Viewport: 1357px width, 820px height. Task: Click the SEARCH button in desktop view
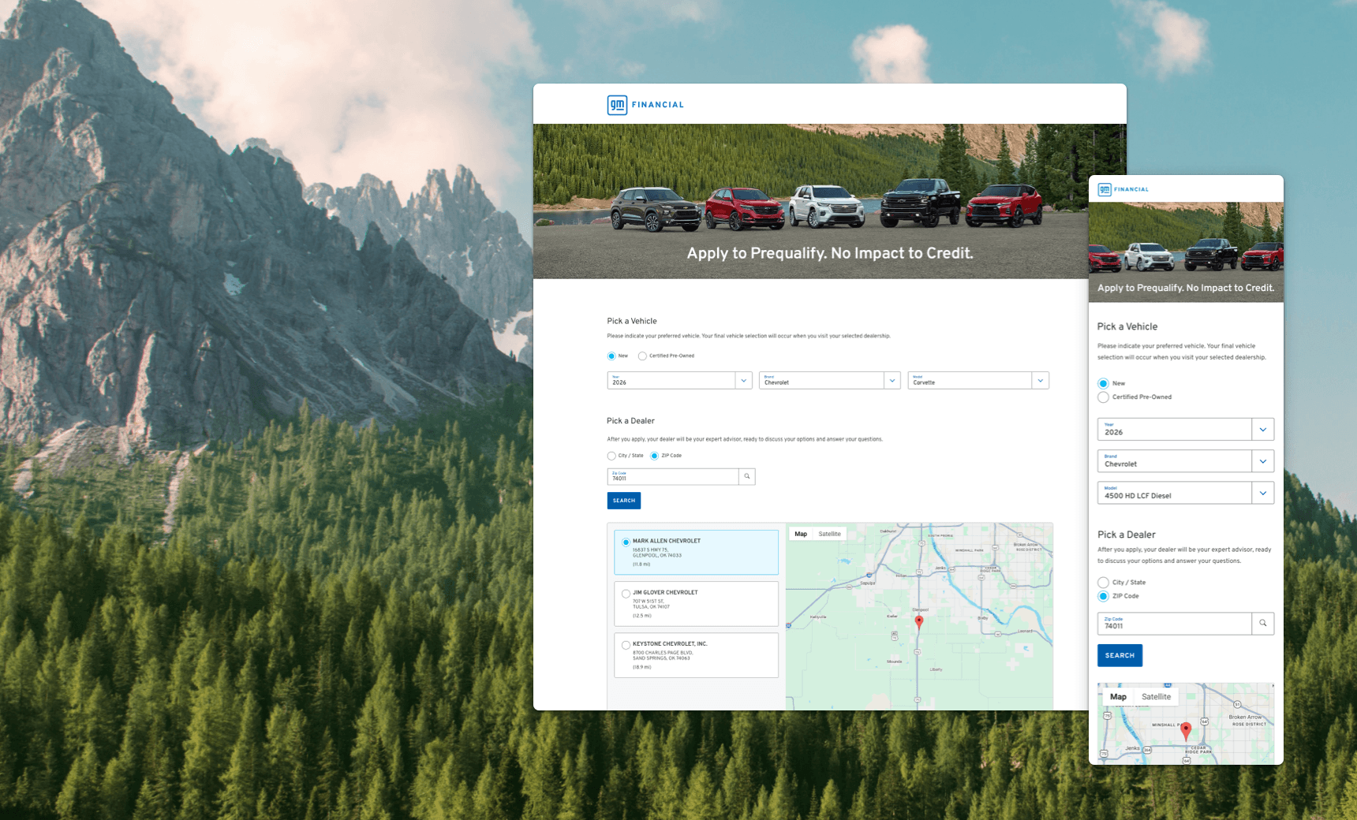pyautogui.click(x=624, y=501)
